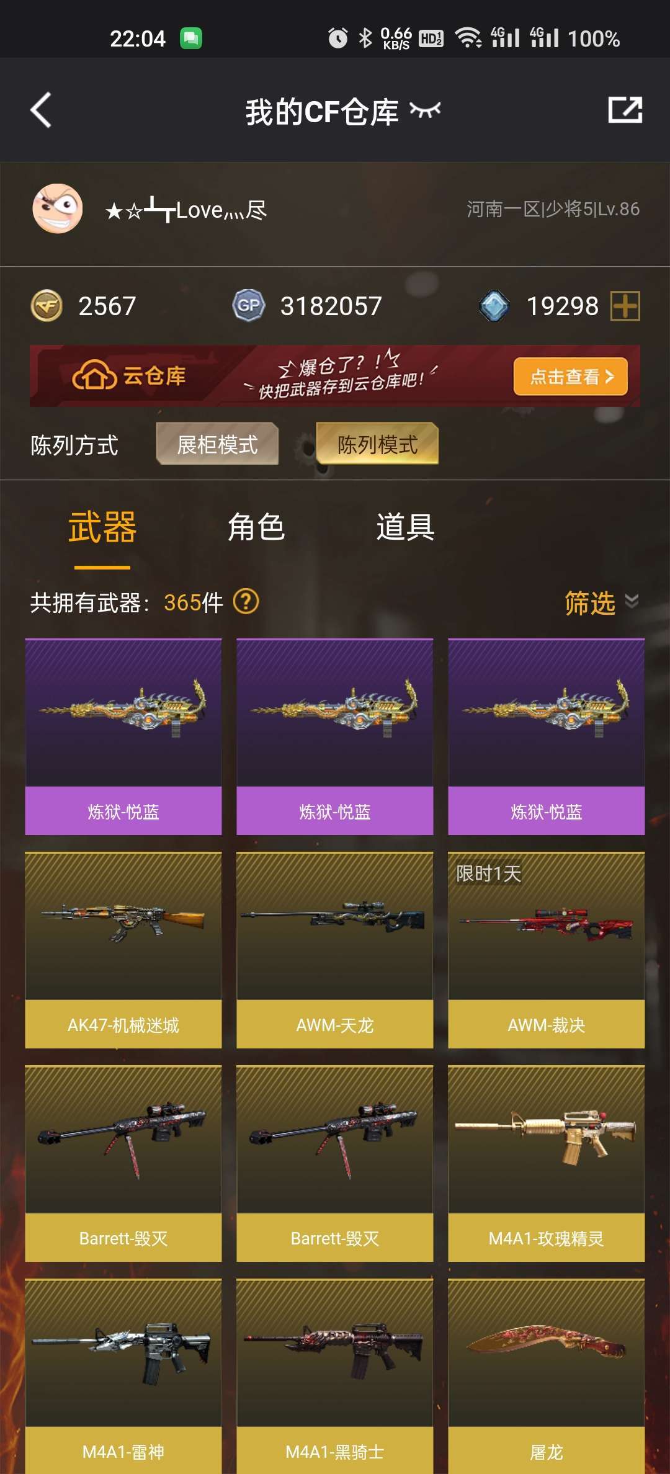Expand the 筛选 filter dropdown
Viewport: 670px width, 1474px height.
point(590,602)
